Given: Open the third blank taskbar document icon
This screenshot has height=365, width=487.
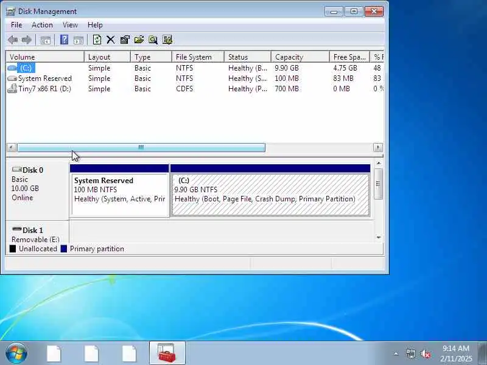Looking at the screenshot, I should pos(129,353).
